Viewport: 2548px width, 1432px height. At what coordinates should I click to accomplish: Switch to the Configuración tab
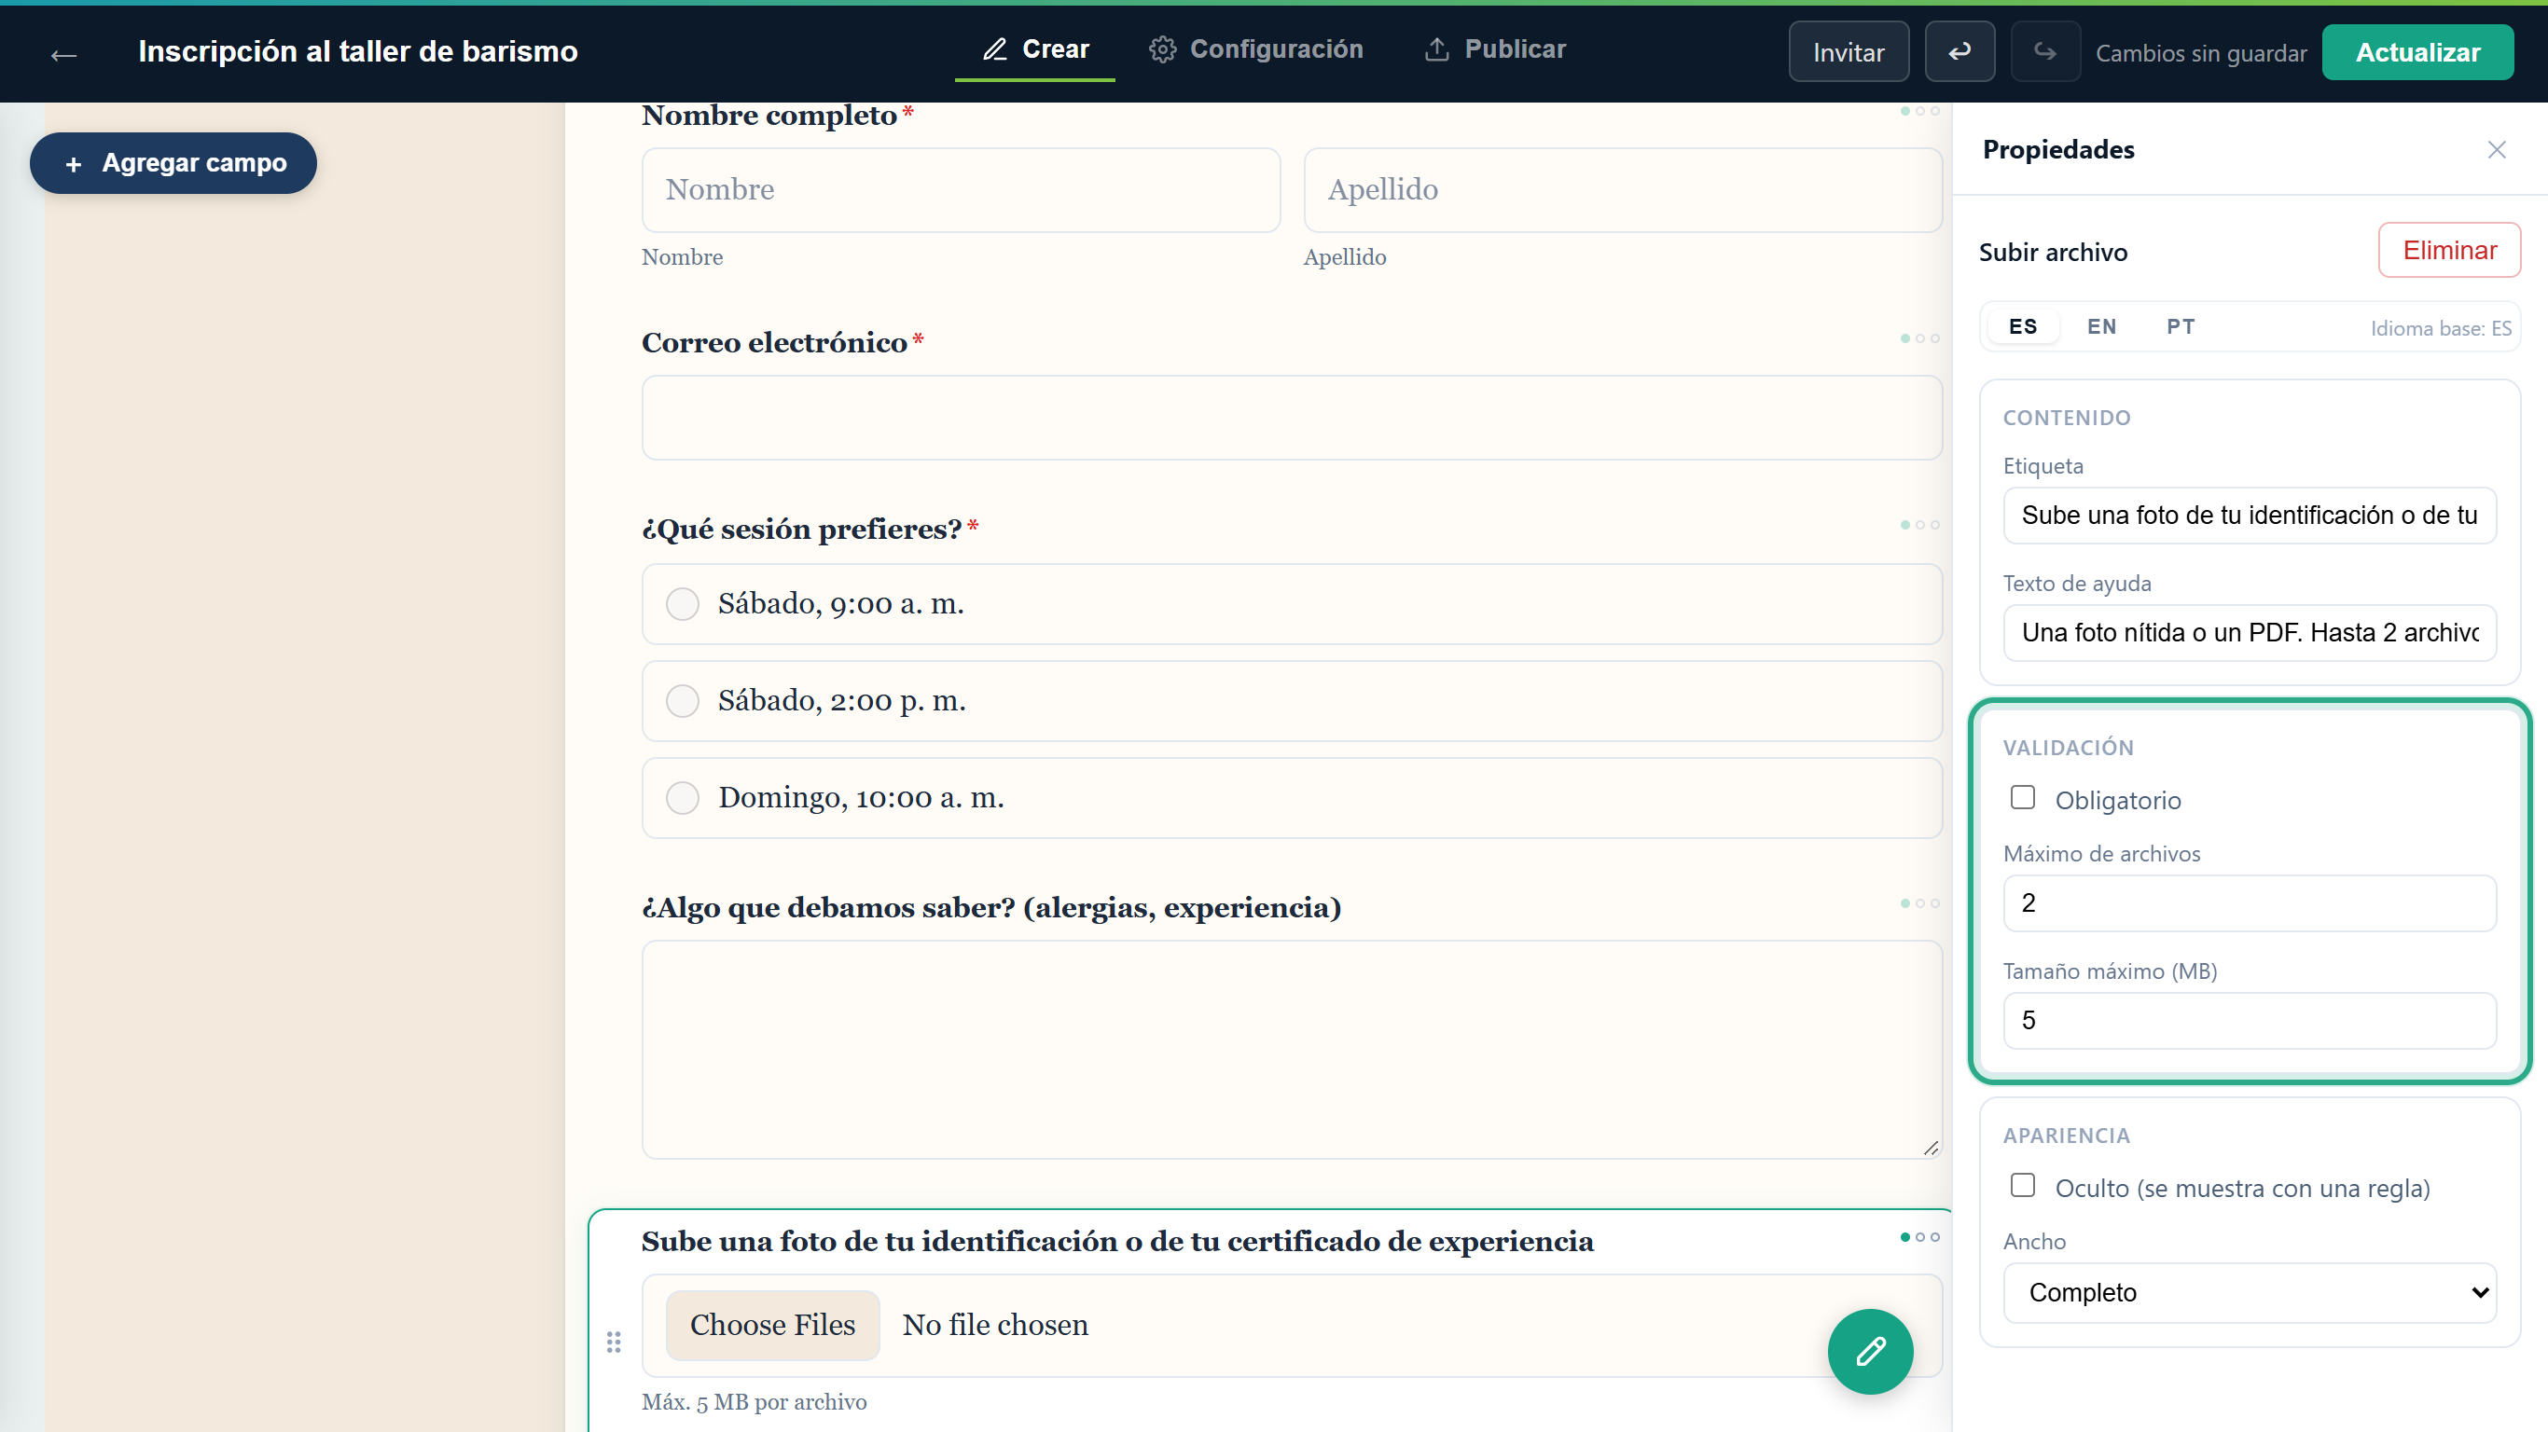(1255, 49)
